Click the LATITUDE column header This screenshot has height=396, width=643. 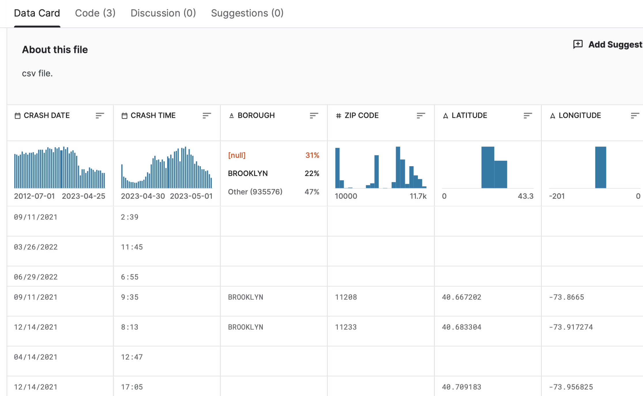click(469, 115)
